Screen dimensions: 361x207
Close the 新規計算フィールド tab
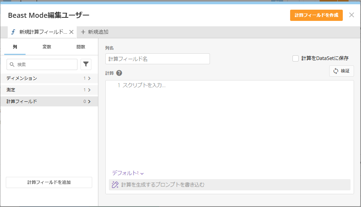71,32
